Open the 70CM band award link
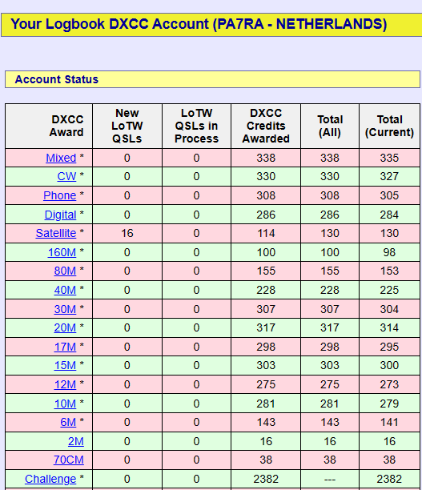 (x=69, y=460)
